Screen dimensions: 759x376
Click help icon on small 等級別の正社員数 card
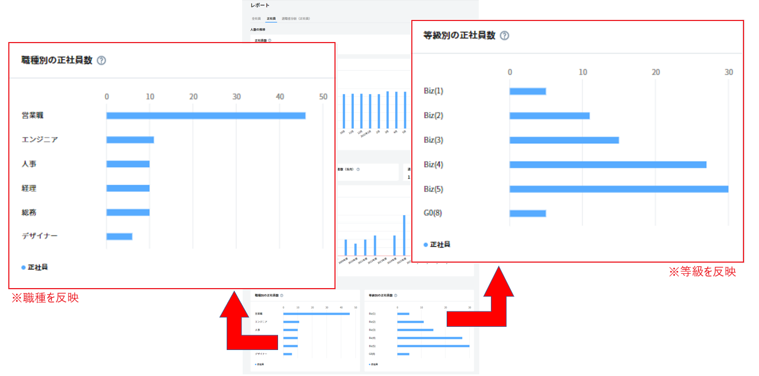395,296
